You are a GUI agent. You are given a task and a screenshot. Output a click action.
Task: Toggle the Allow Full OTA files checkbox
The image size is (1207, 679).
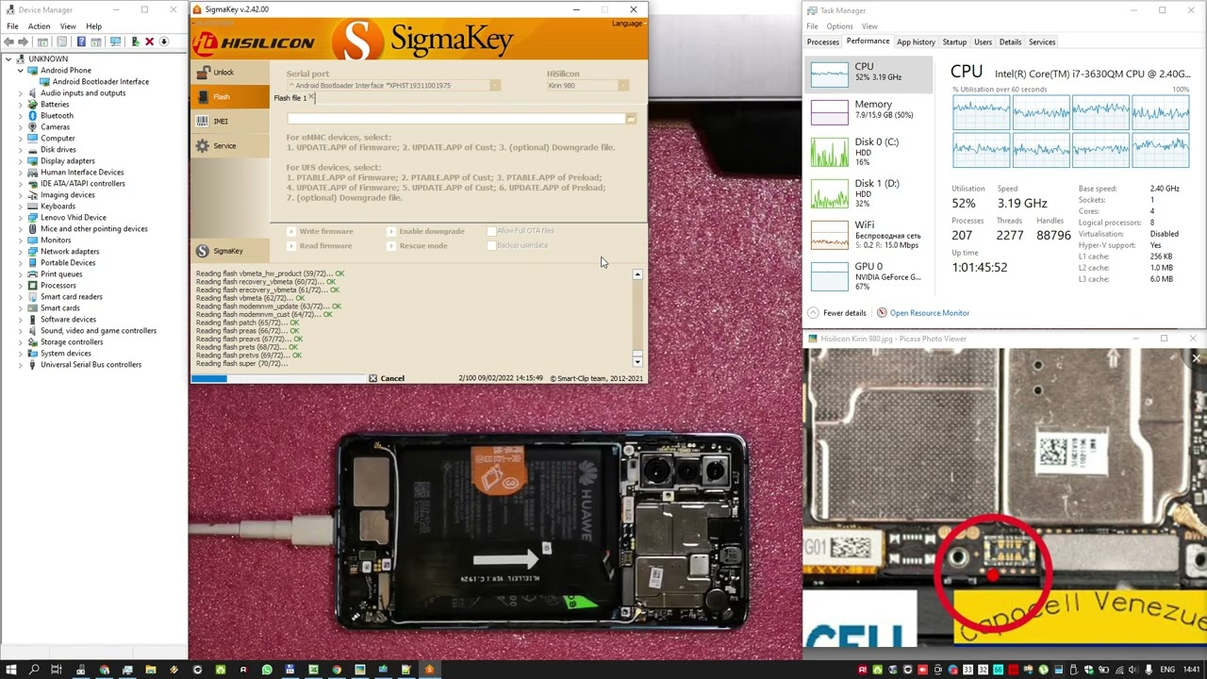click(x=491, y=231)
